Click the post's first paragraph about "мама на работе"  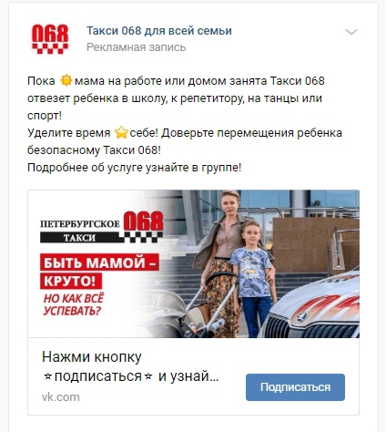point(176,98)
